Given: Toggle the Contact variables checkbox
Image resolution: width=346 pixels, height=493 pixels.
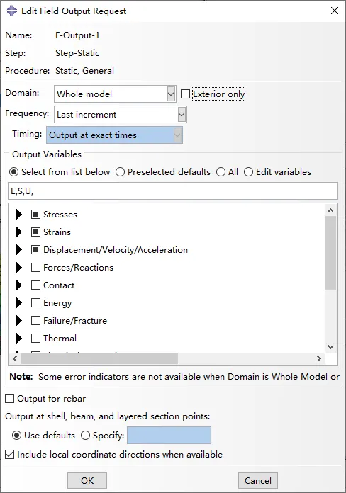Looking at the screenshot, I should tap(35, 285).
